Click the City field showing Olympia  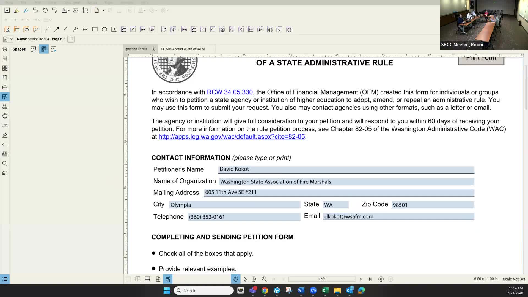pyautogui.click(x=235, y=205)
